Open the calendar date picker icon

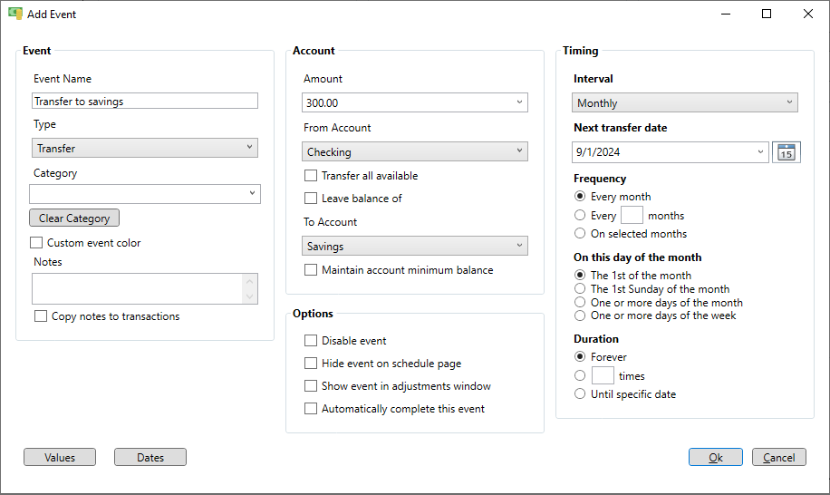tap(787, 152)
